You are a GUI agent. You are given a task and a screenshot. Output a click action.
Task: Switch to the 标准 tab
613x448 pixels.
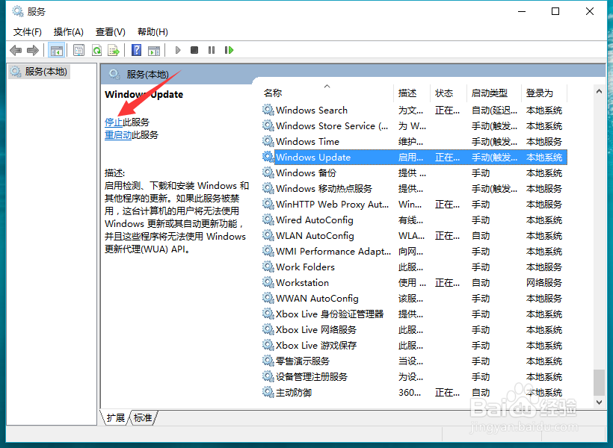pos(143,418)
